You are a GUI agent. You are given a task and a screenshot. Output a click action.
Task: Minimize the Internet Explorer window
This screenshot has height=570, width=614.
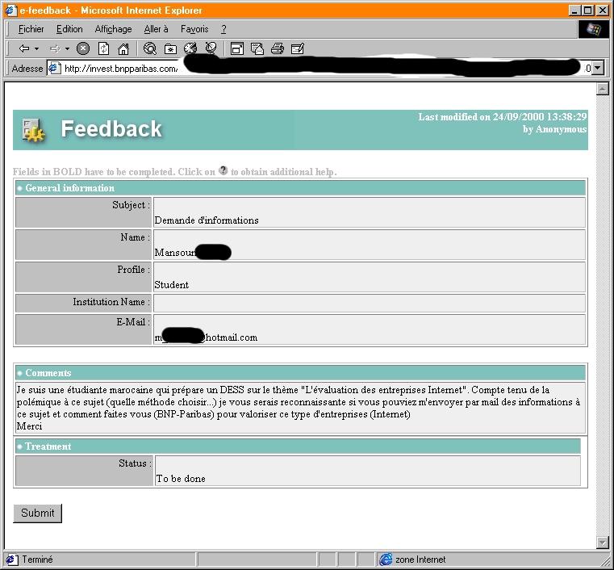[574, 10]
